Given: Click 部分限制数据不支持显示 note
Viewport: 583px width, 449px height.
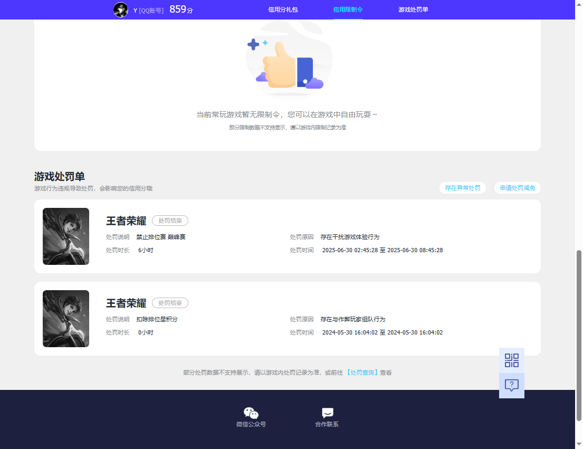Looking at the screenshot, I should point(288,128).
